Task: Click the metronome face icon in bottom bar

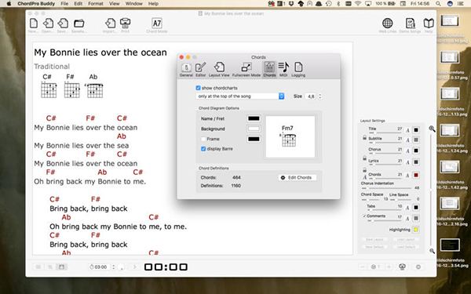Action: coord(403,267)
